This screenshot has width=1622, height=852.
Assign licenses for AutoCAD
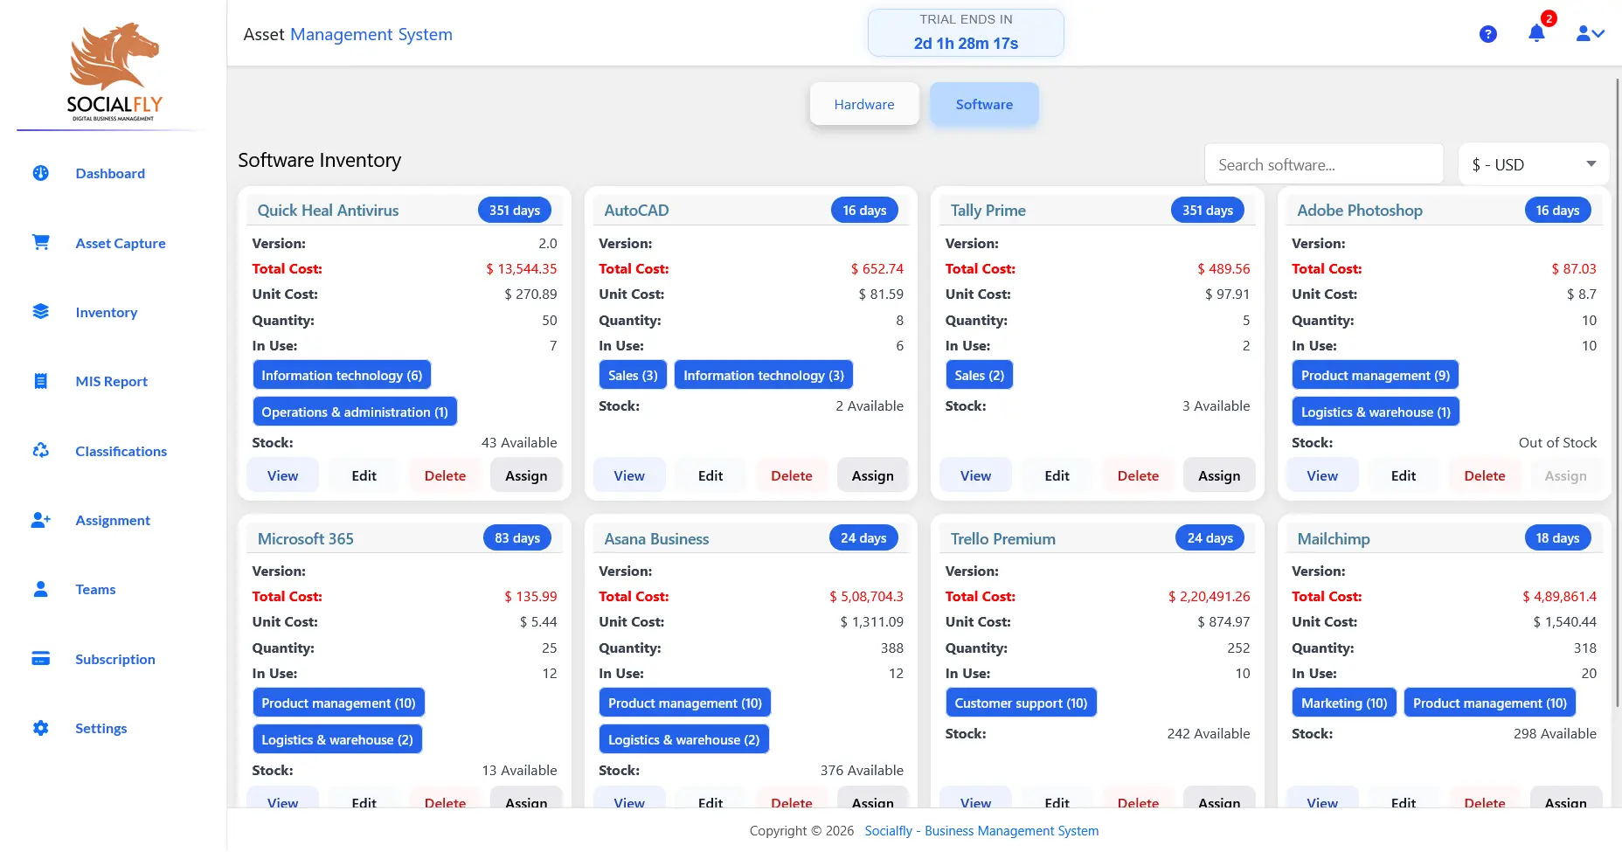pos(872,474)
